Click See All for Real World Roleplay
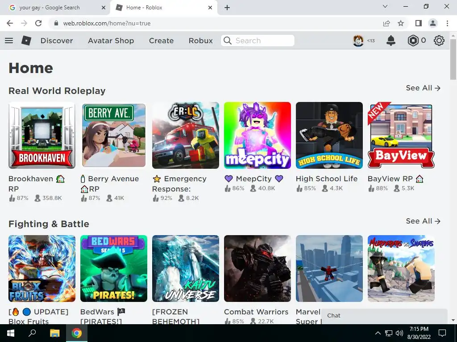 [423, 88]
